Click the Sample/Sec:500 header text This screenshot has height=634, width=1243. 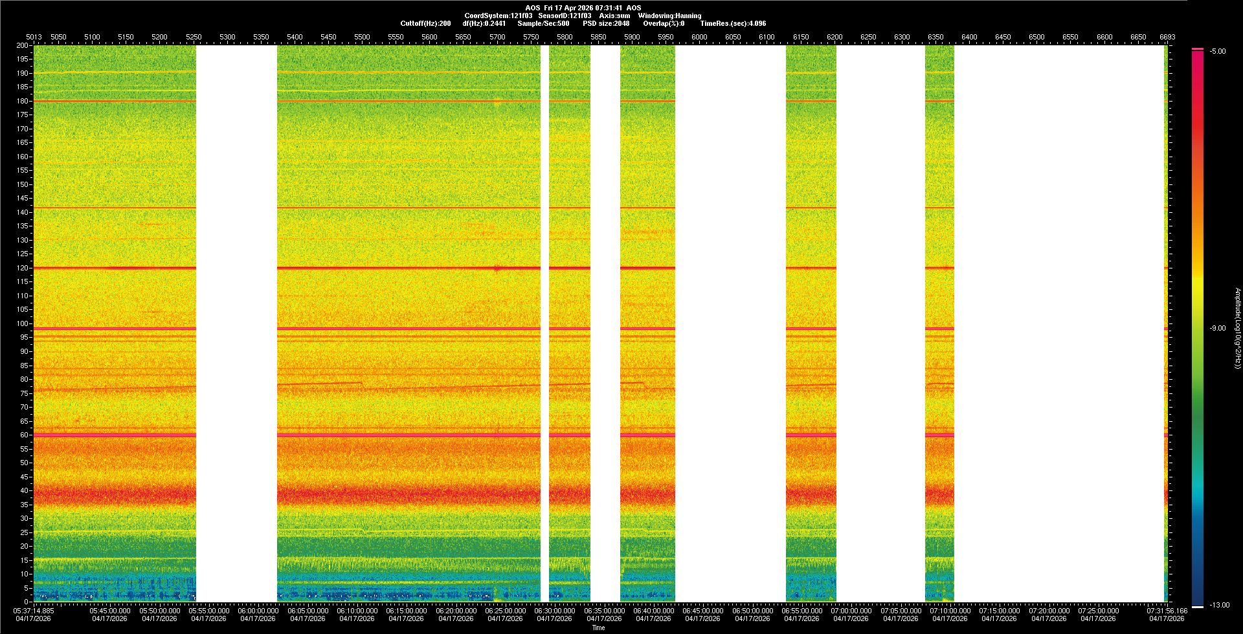(x=543, y=24)
